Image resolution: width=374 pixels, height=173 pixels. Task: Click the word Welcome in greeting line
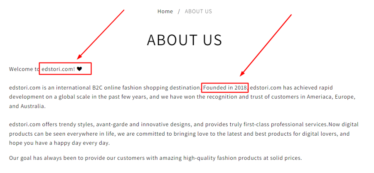click(20, 69)
